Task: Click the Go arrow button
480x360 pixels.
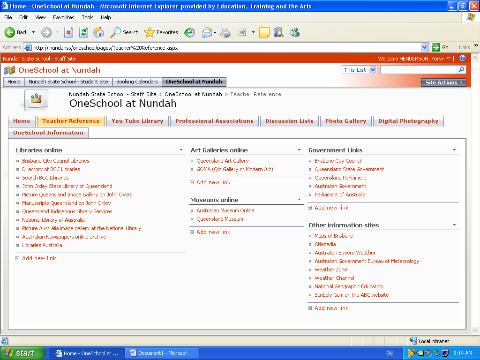Action: (440, 47)
